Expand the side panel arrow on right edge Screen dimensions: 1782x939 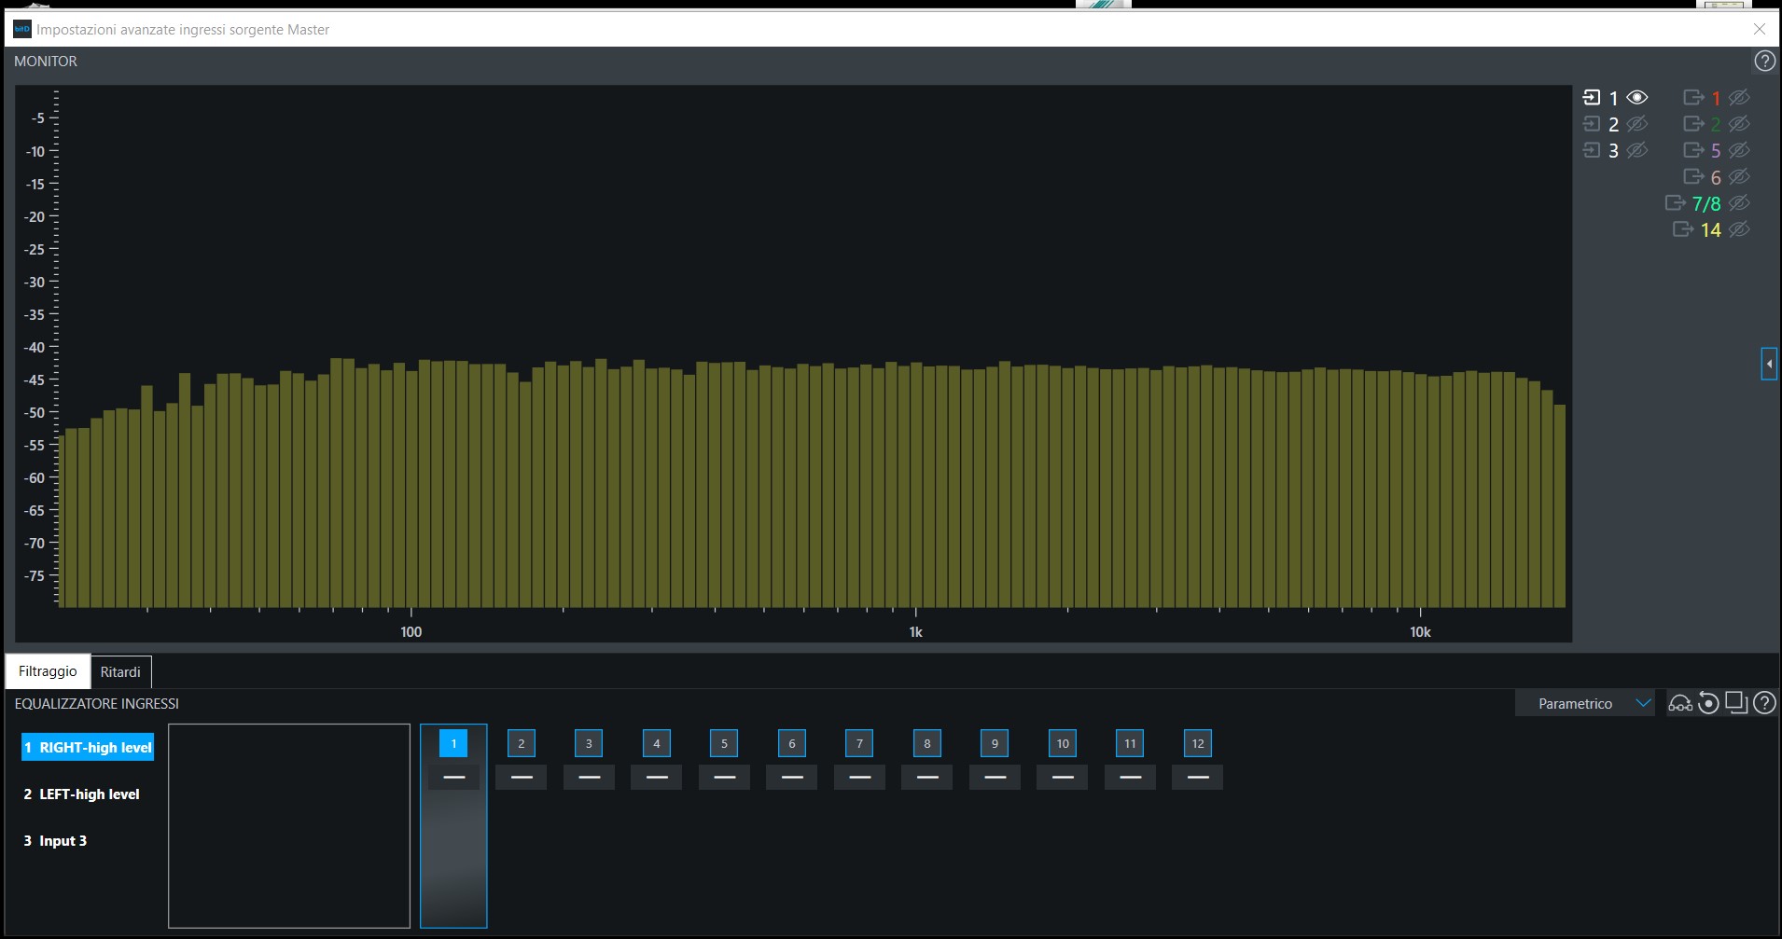point(1769,364)
